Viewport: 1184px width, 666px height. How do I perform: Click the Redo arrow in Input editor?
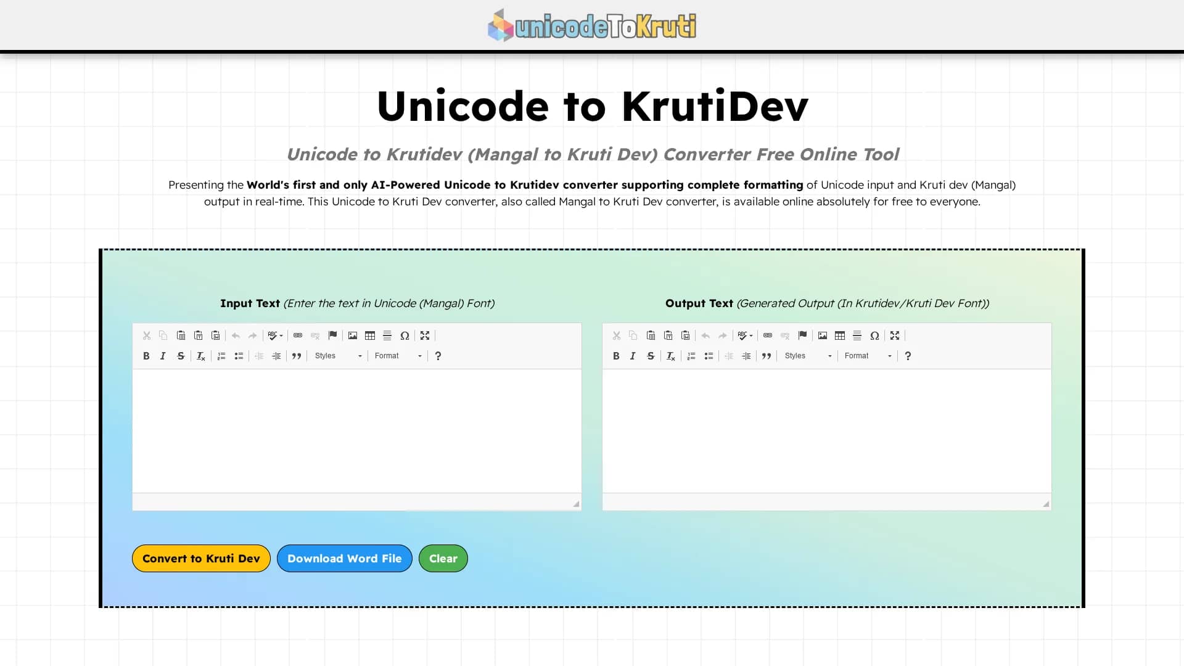point(253,335)
